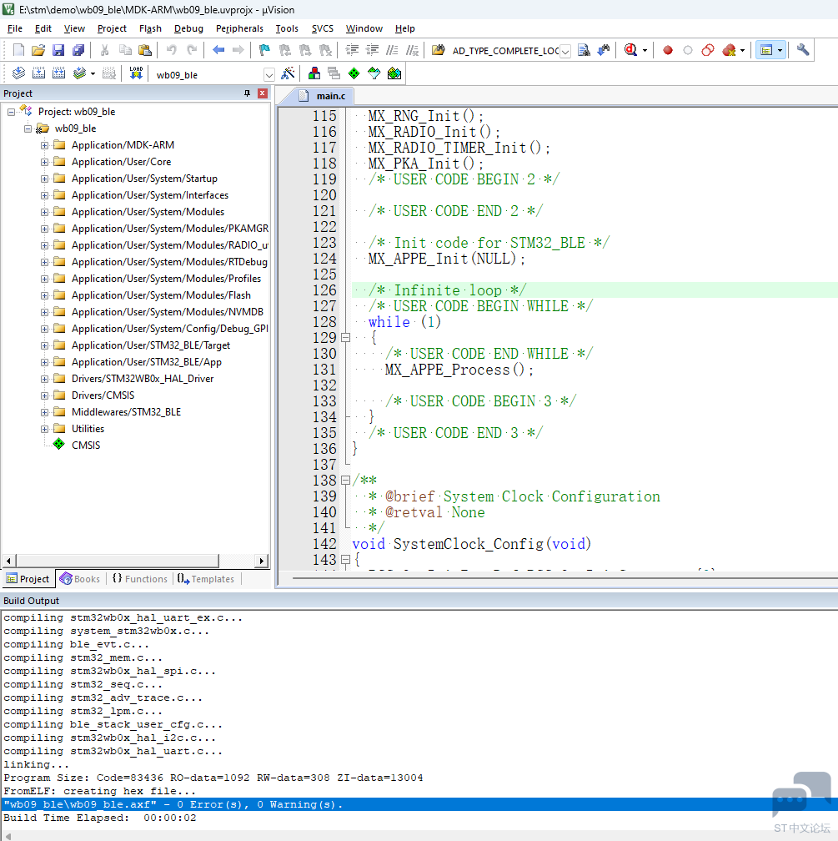838x841 pixels.
Task: Open Find in Files icon
Action: click(x=438, y=50)
